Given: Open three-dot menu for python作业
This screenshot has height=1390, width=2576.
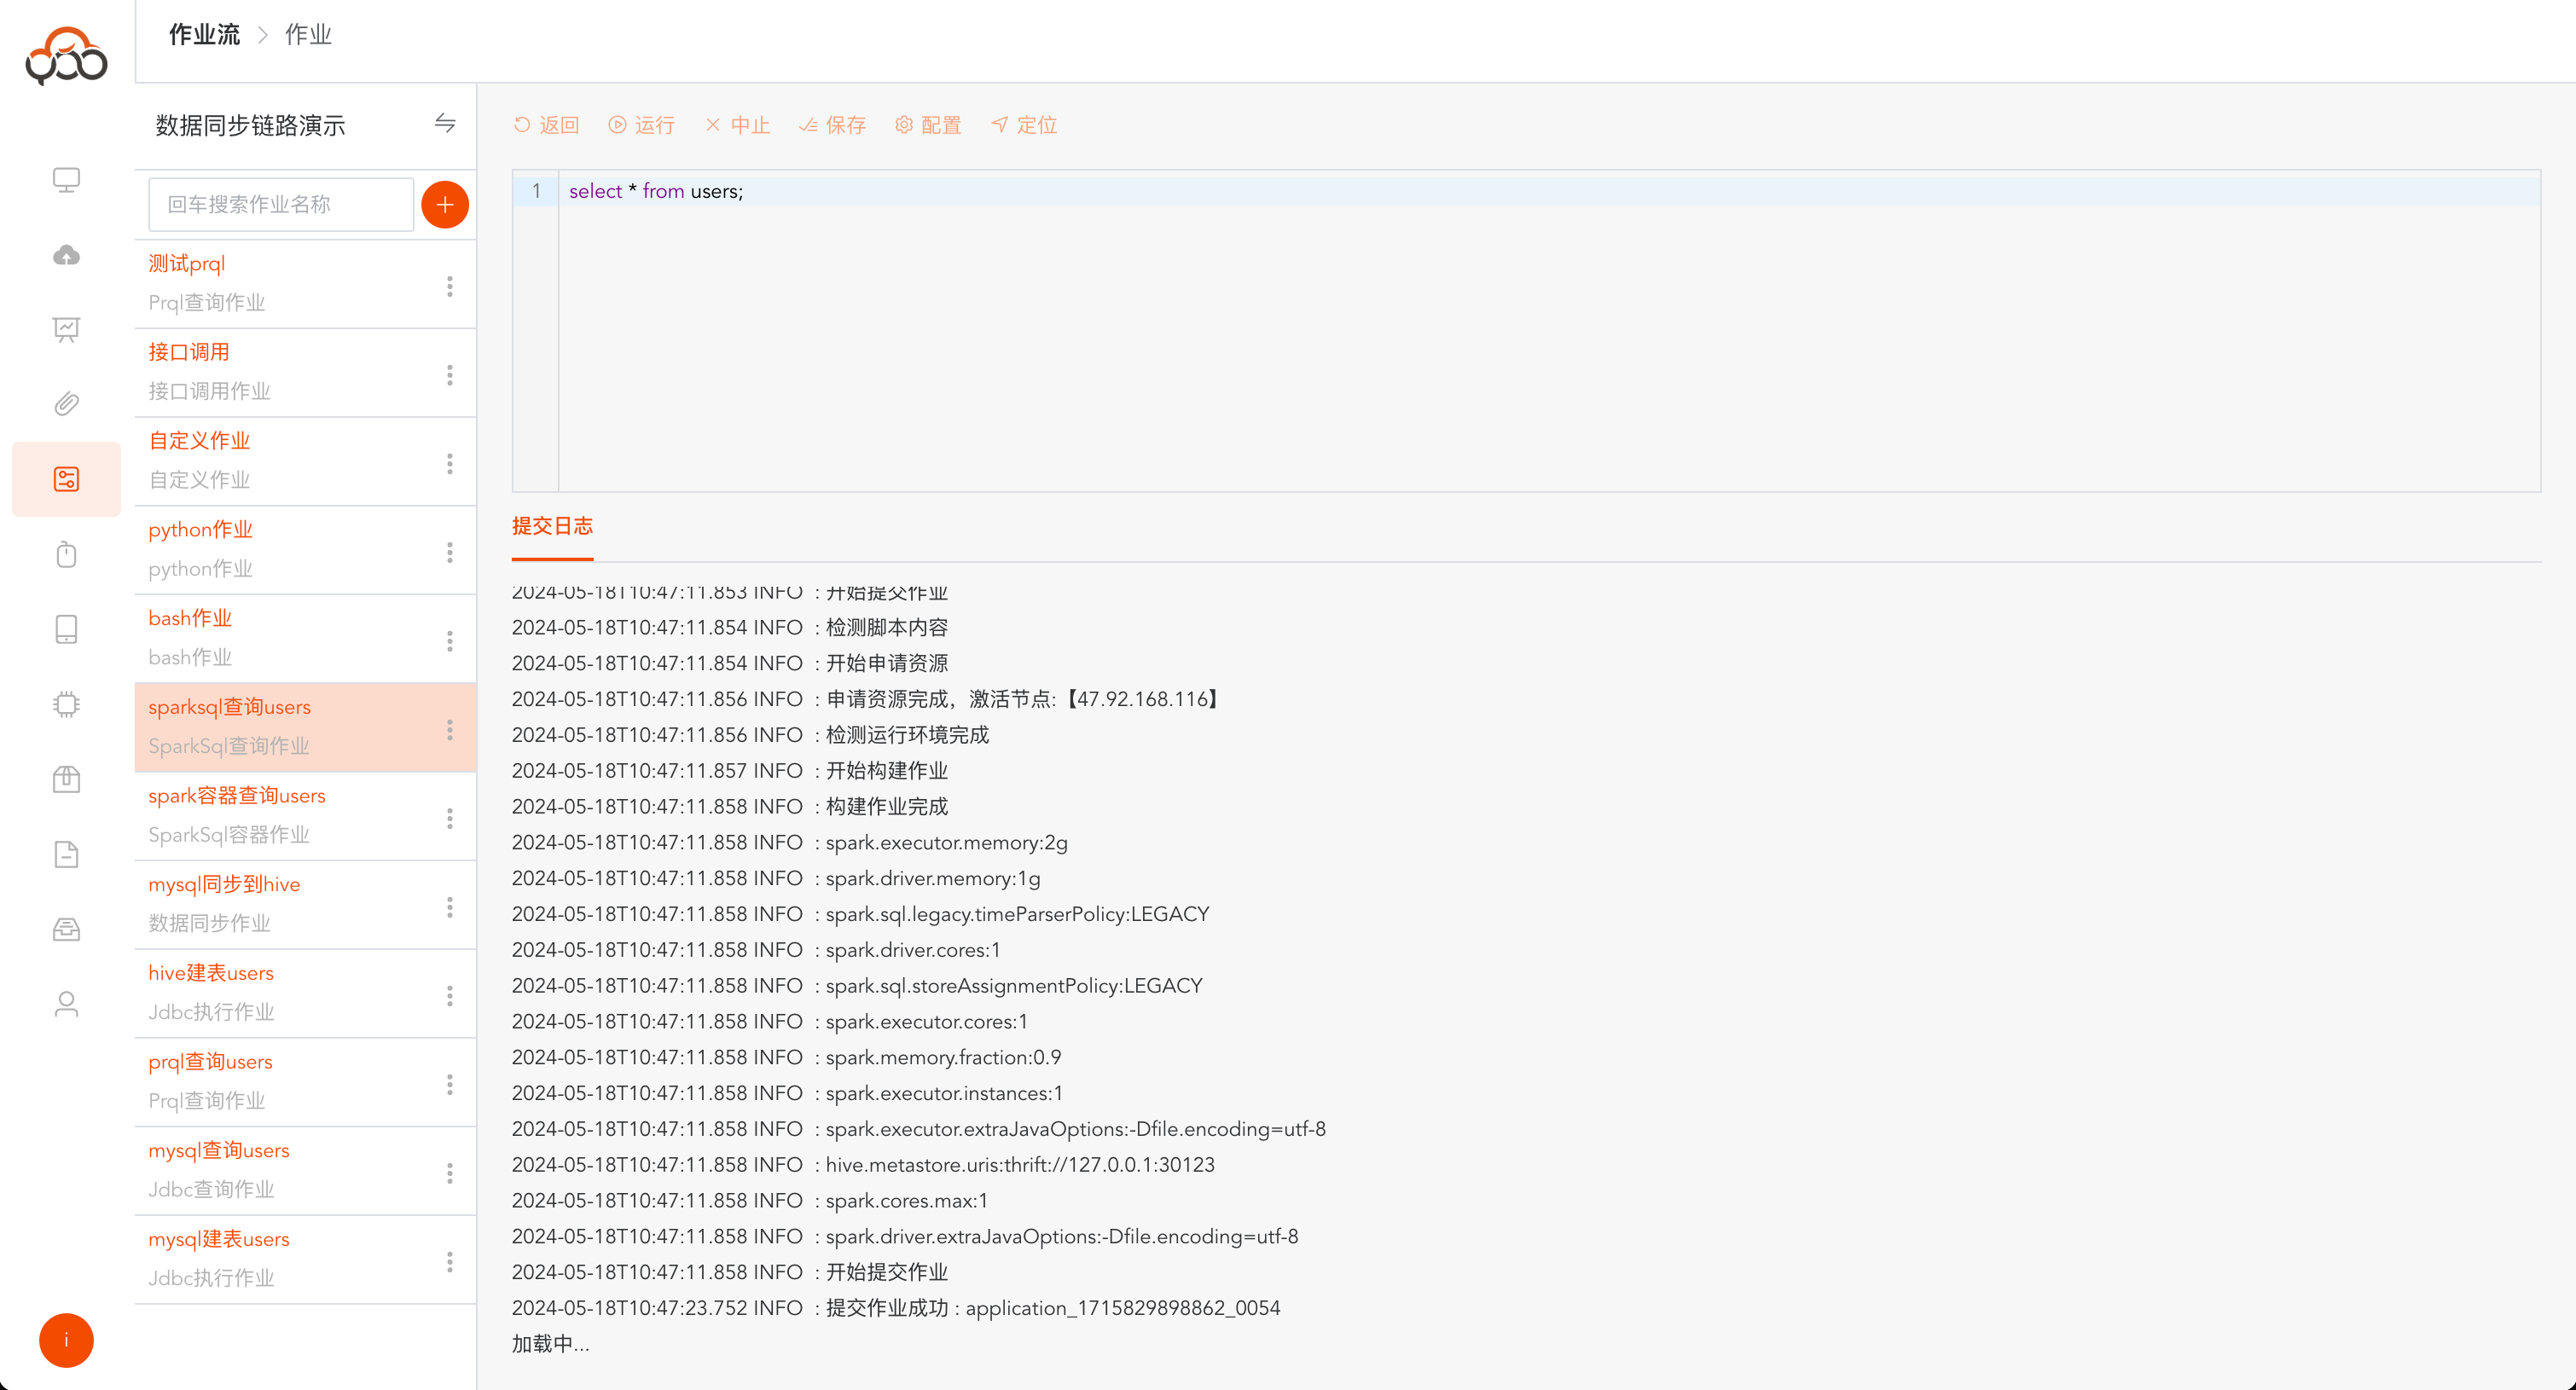Looking at the screenshot, I should tap(450, 552).
